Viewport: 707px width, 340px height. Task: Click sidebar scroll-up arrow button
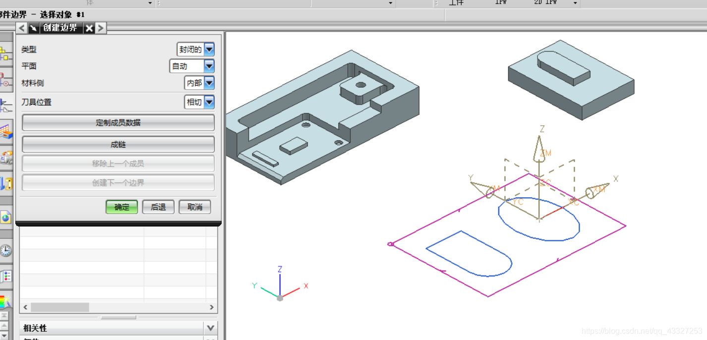(x=4, y=325)
